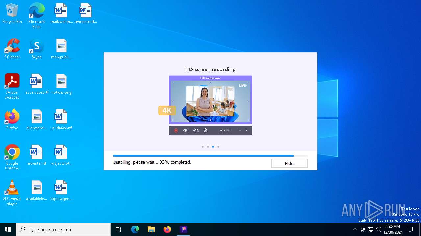Select the VLC media player shortcut

pyautogui.click(x=12, y=193)
